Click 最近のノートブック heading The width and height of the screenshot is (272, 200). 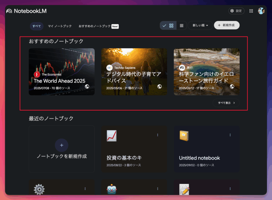[51, 119]
